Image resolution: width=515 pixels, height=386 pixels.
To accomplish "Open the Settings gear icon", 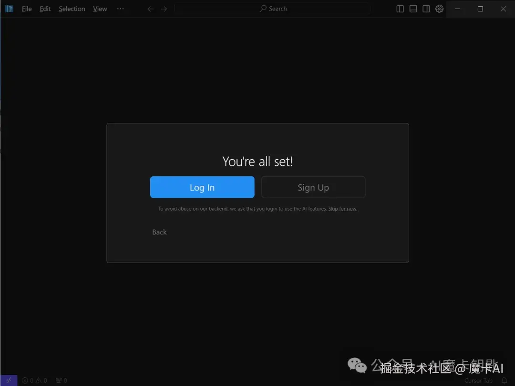I will pyautogui.click(x=439, y=9).
